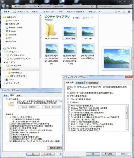The width and height of the screenshot is (134, 158).
Task: Open the address bar history dropdown arrow
Action: coord(91,7)
